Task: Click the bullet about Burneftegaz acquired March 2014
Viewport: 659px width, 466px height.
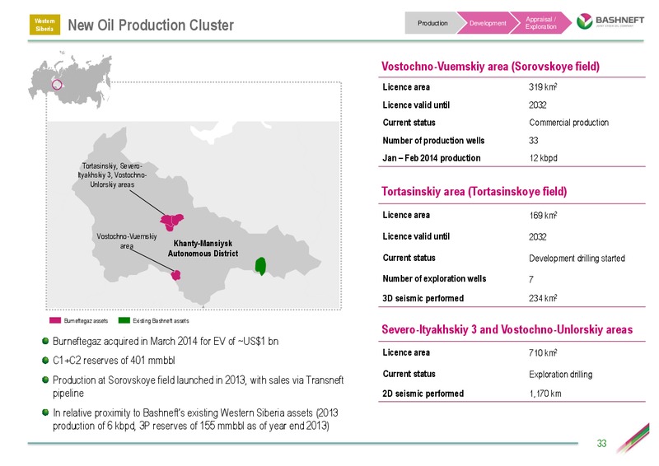Action: [x=166, y=341]
